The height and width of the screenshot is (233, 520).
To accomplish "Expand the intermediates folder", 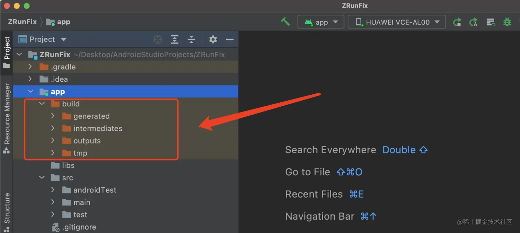I will pyautogui.click(x=53, y=128).
